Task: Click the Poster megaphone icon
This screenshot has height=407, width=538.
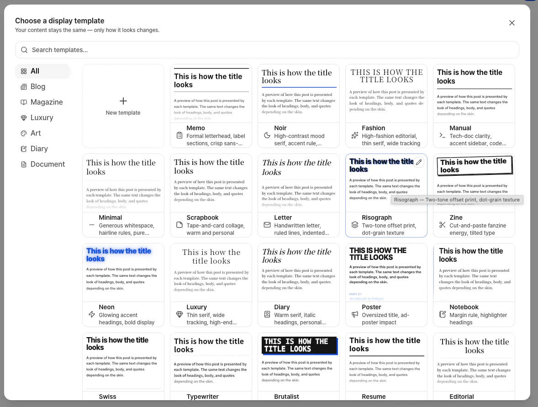Action: tap(355, 314)
